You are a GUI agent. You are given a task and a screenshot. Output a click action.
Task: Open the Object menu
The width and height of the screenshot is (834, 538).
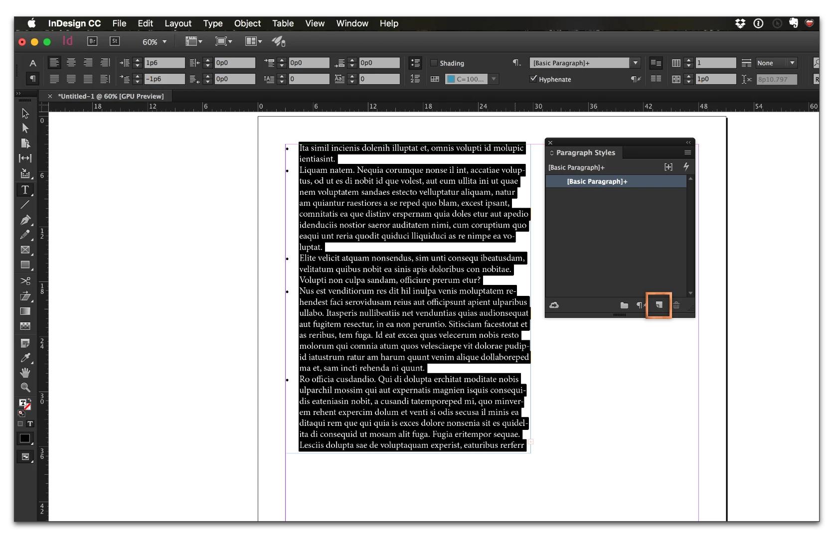click(247, 23)
